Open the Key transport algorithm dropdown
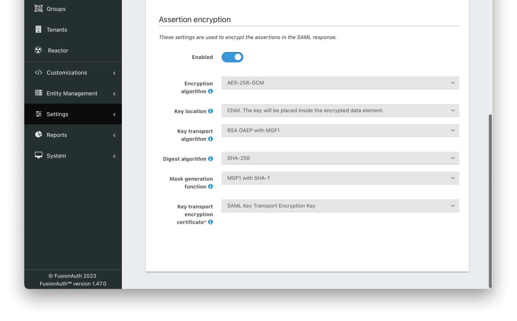This screenshot has width=517, height=321. click(340, 130)
